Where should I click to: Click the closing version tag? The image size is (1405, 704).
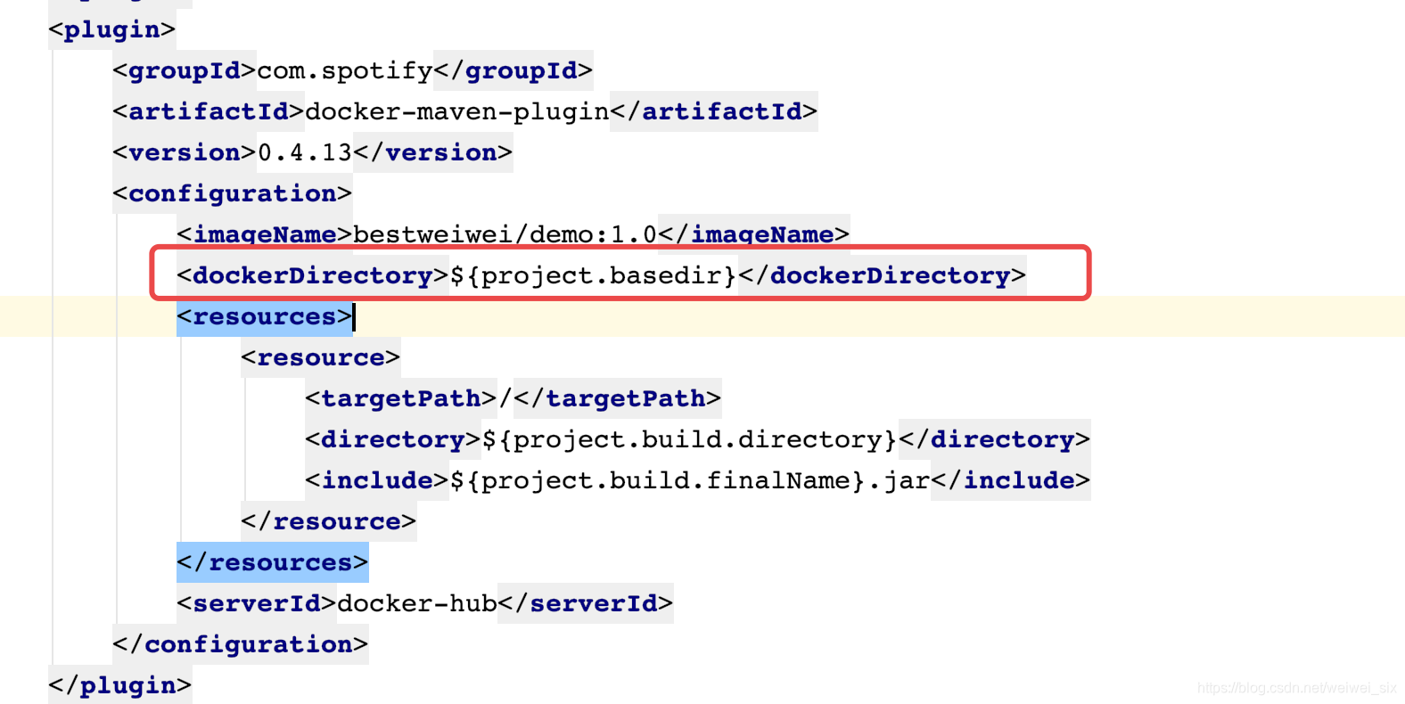433,152
